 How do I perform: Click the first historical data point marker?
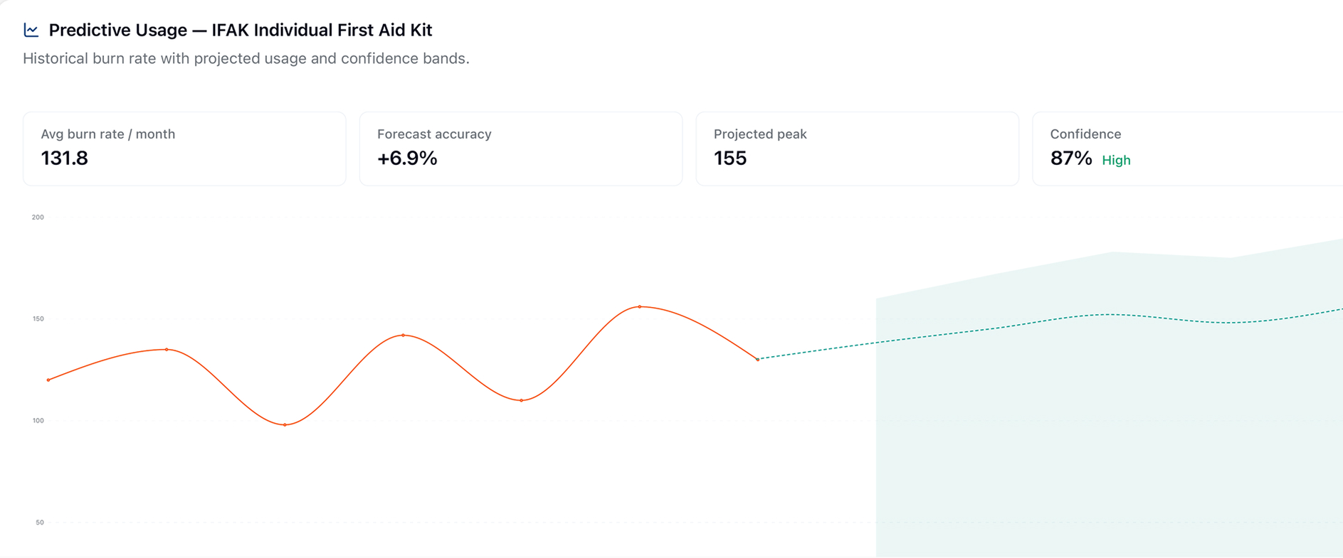pyautogui.click(x=49, y=380)
